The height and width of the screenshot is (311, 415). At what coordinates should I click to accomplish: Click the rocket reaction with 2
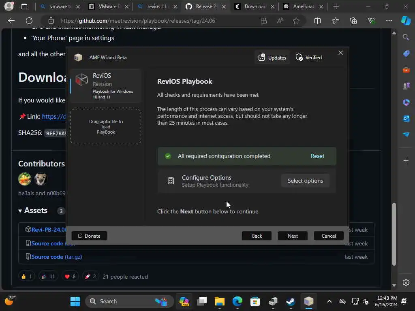click(90, 277)
